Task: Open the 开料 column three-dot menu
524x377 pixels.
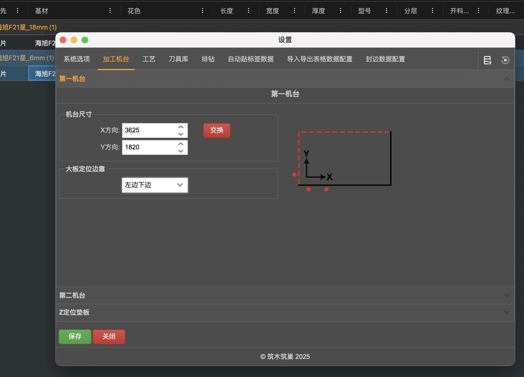Action: pos(479,10)
